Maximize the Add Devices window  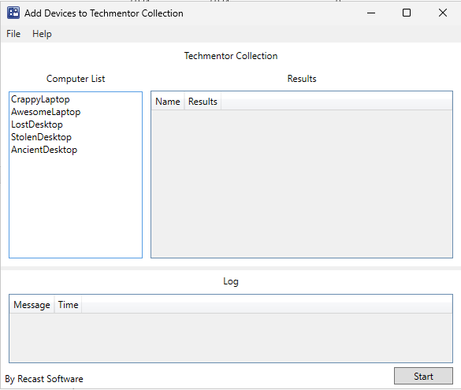407,13
